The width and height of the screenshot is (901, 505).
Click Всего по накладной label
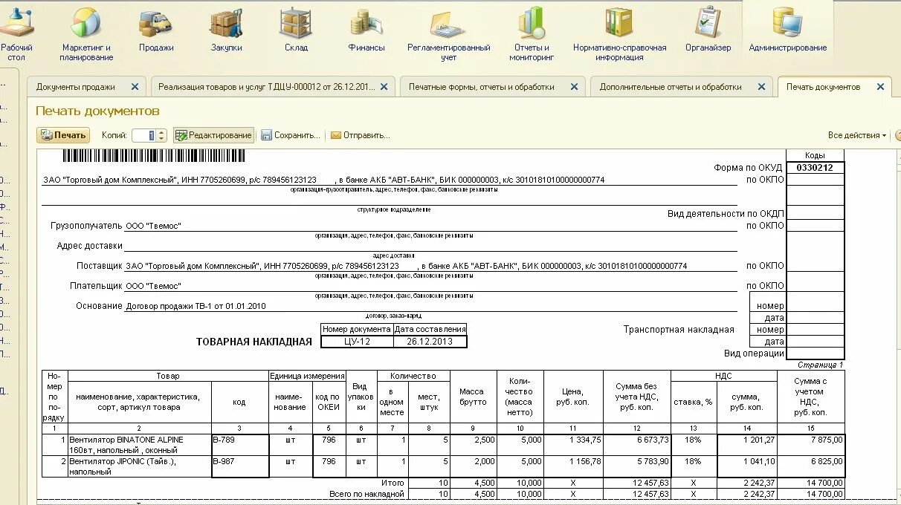tap(366, 494)
